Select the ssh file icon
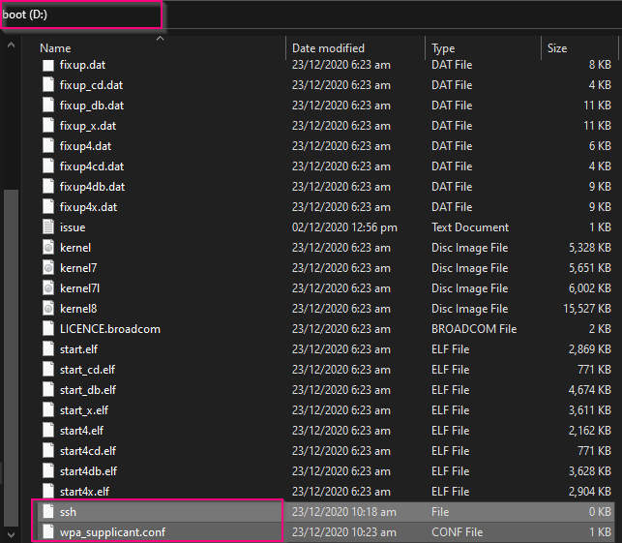 point(48,511)
